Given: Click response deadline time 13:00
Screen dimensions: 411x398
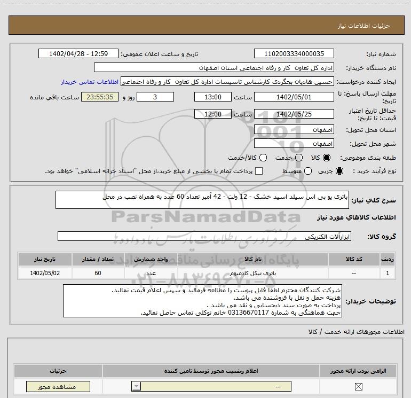Looking at the screenshot, I should (x=213, y=97).
